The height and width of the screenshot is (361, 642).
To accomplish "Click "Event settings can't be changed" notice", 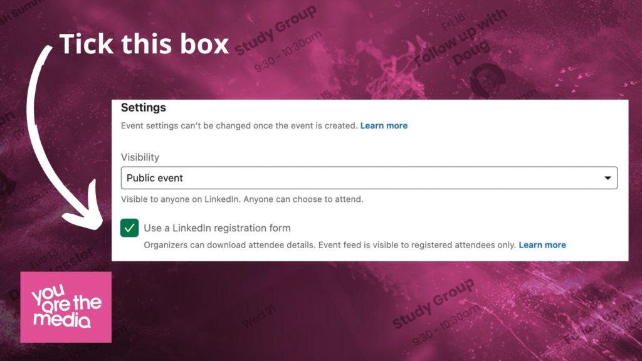I will coord(239,125).
